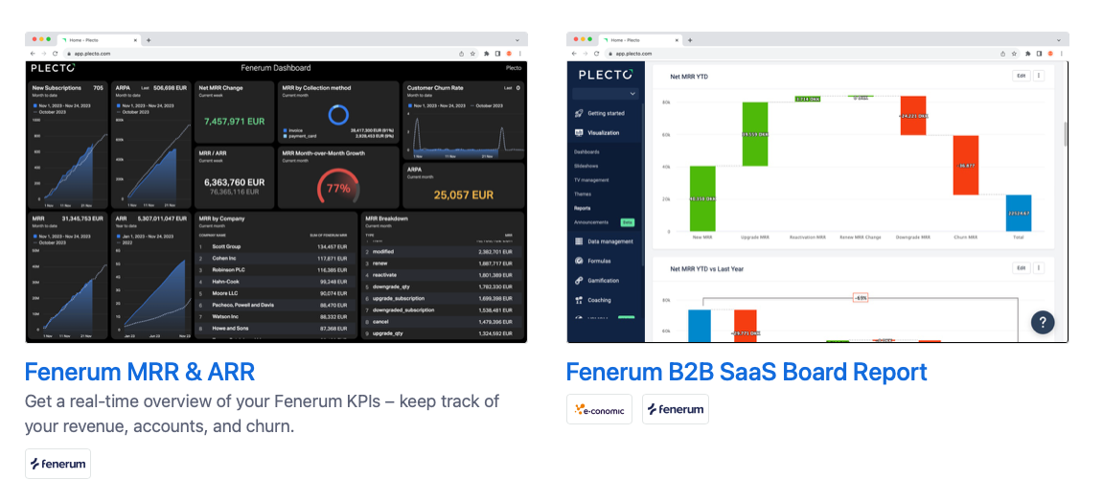Open Announcements in the sidebar submenu
Screen dimensions: 1103x503
tap(591, 222)
